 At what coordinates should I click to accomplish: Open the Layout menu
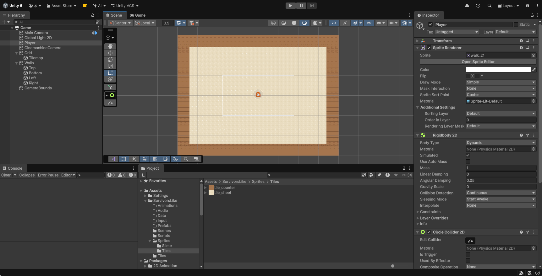pos(508,6)
